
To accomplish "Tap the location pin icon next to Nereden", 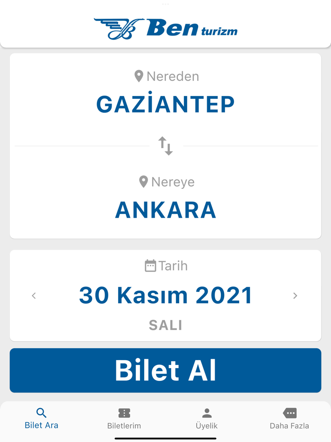I will [x=139, y=76].
